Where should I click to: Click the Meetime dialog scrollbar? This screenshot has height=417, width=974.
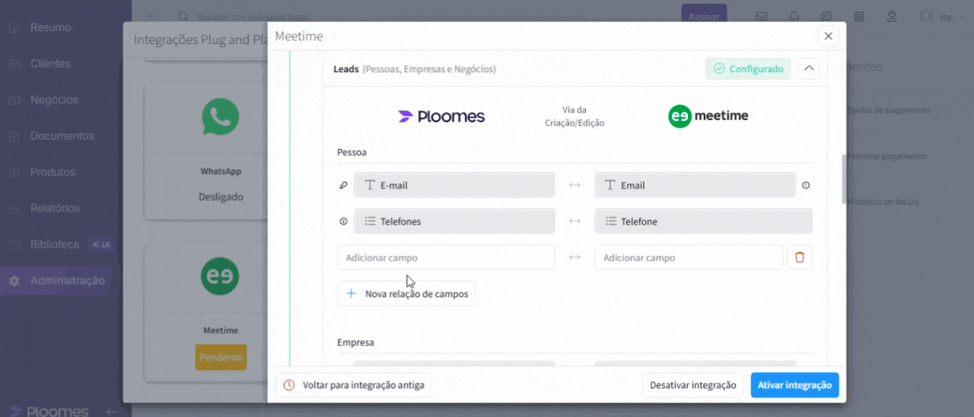(844, 179)
